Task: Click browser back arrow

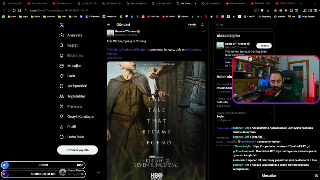Action: coord(3,10)
